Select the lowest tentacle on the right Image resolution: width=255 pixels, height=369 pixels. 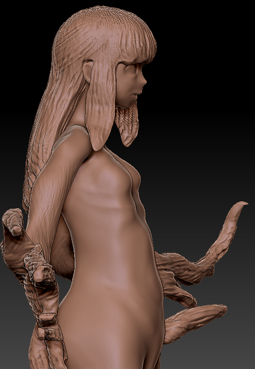point(194,321)
